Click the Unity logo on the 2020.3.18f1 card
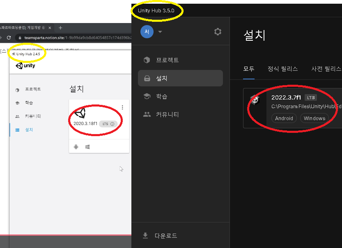Image resolution: width=342 pixels, height=248 pixels. point(80,113)
